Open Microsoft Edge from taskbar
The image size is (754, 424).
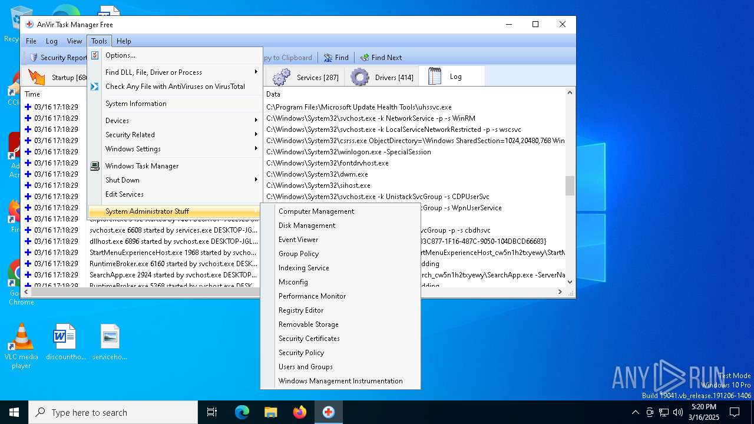[242, 412]
